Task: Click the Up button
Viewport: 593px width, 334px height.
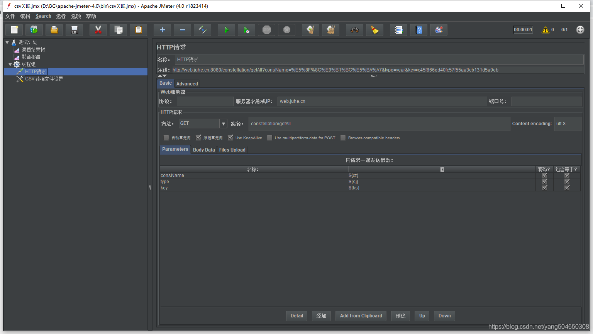Action: 422,316
